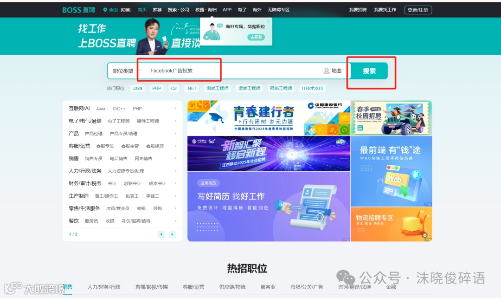
Task: Switch to the 市场/公关/广告 hot jobs tab
Action: (x=307, y=287)
